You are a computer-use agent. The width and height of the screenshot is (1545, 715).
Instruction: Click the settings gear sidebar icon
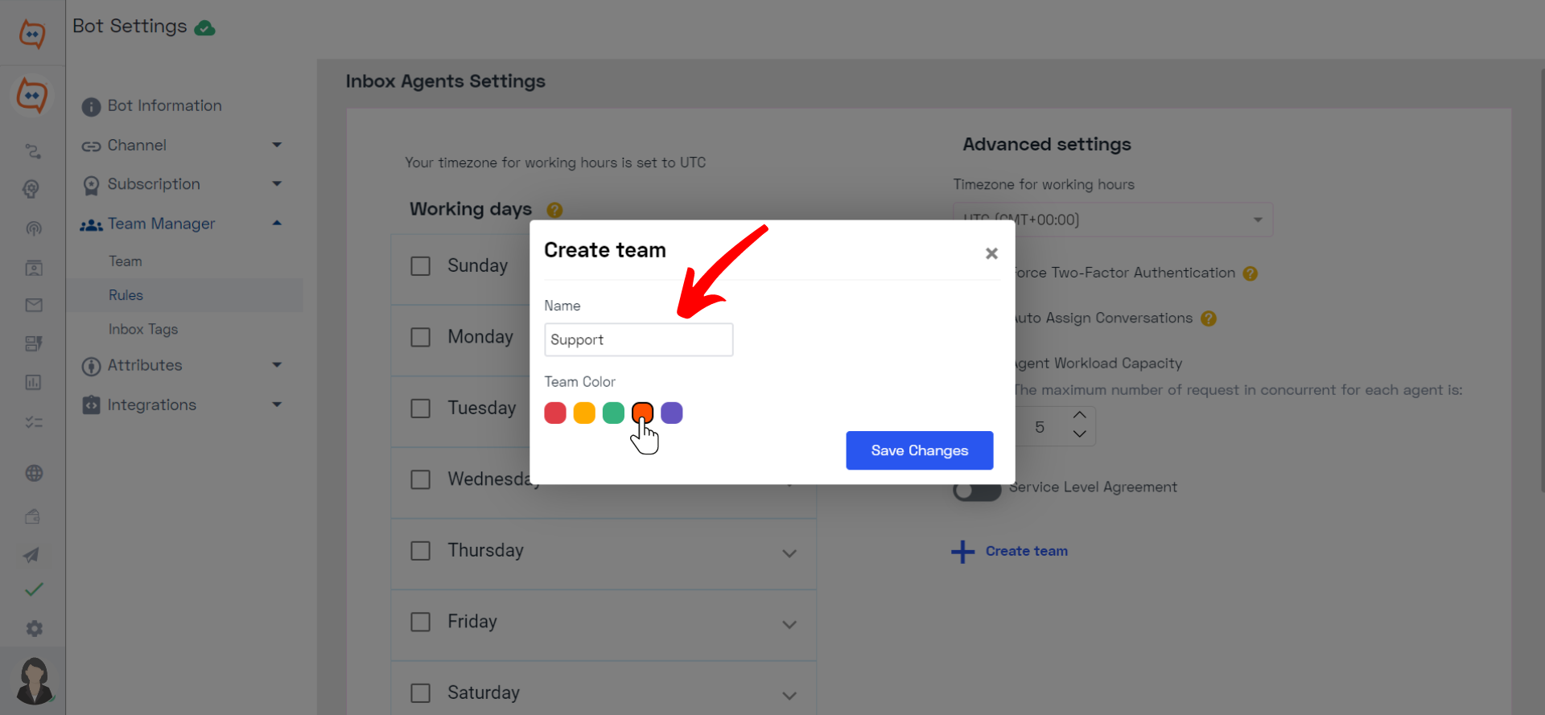(34, 628)
